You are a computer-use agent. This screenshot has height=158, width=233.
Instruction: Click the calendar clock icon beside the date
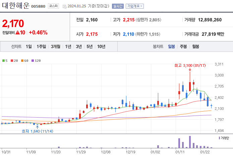64,7
